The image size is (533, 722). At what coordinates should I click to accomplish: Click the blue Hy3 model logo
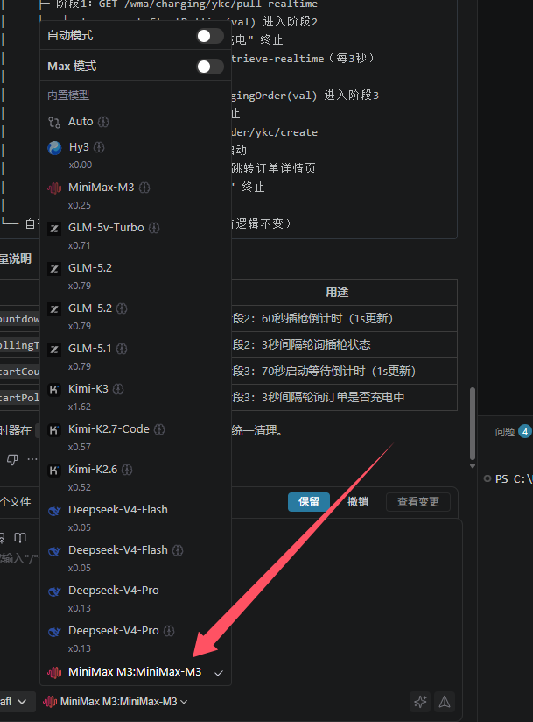(x=54, y=148)
